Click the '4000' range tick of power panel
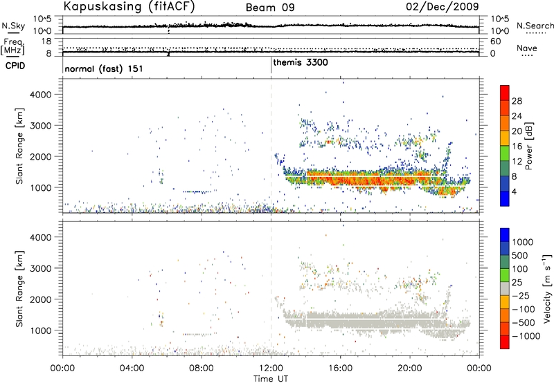Screen dimensions: 554x383 pyautogui.click(x=40, y=95)
